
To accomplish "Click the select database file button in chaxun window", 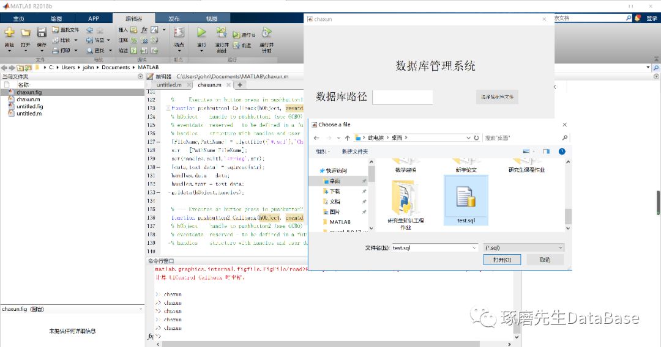I will 497,97.
